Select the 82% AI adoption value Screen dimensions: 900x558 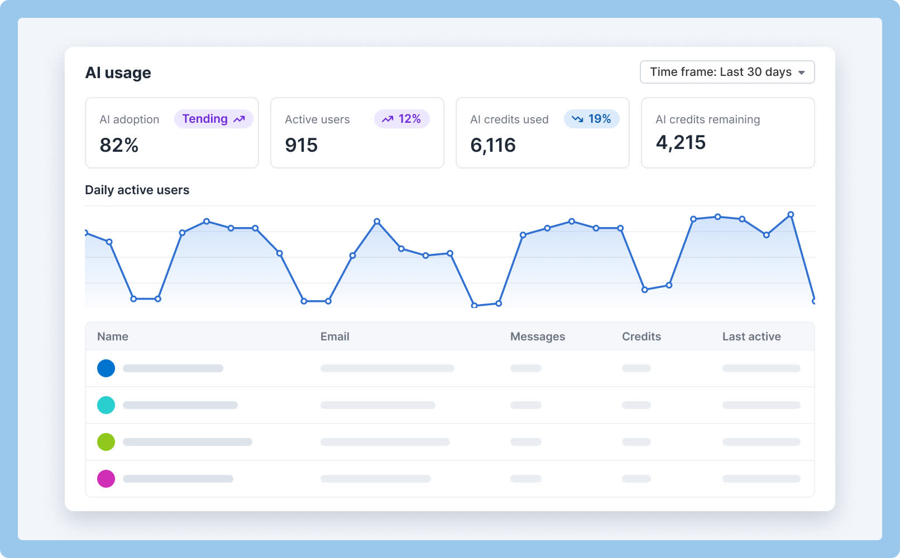[x=119, y=145]
